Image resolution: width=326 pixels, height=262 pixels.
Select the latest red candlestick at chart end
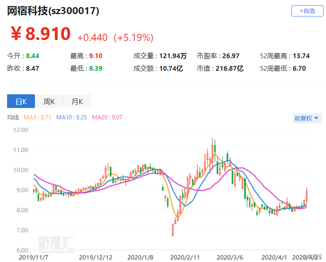[307, 194]
